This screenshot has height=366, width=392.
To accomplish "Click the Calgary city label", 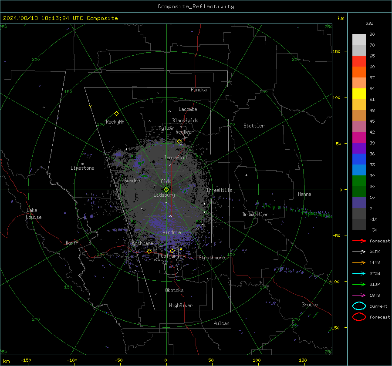I will click(x=170, y=256).
